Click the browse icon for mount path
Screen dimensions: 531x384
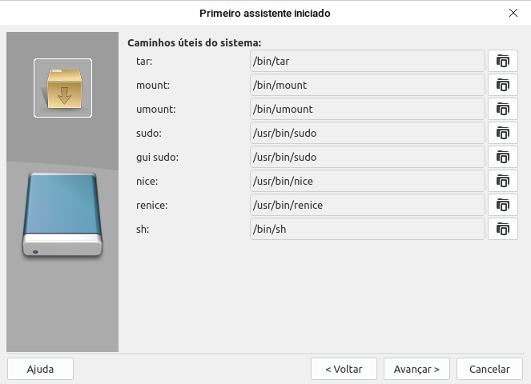(502, 85)
